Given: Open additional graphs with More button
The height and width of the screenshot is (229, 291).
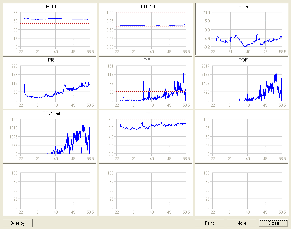Looking at the screenshot, I should coord(241,223).
